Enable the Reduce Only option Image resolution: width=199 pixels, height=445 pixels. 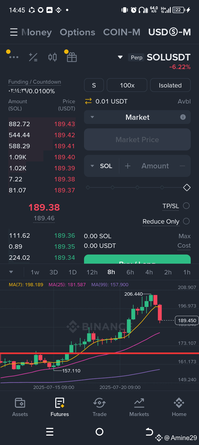click(186, 221)
